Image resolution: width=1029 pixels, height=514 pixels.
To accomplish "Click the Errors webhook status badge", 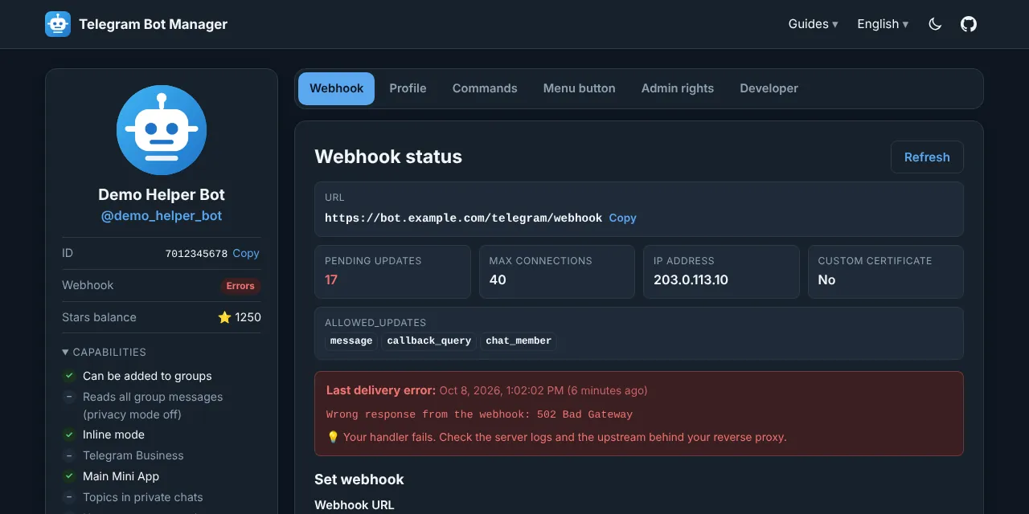I will [240, 286].
